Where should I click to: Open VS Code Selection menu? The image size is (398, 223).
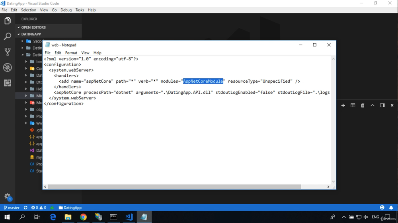click(x=28, y=10)
